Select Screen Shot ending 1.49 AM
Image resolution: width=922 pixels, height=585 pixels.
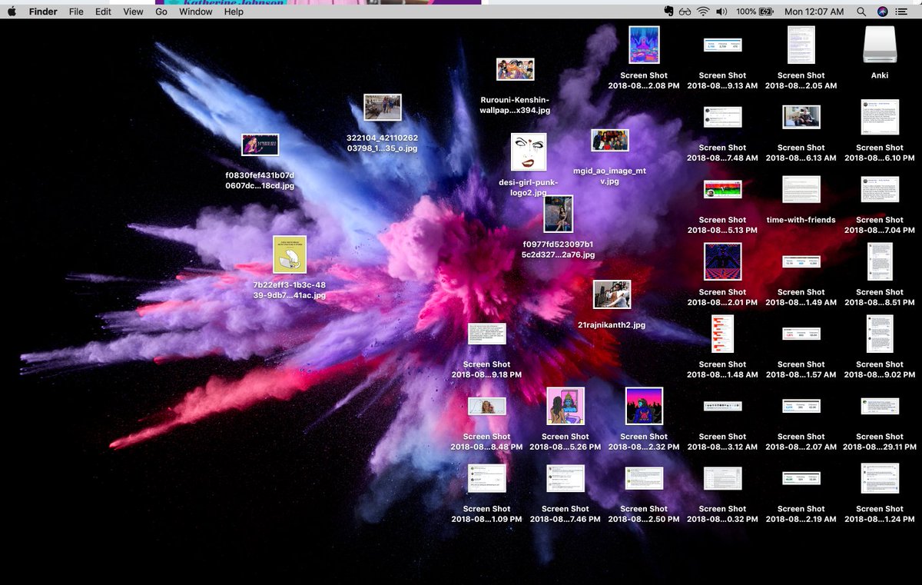click(801, 261)
